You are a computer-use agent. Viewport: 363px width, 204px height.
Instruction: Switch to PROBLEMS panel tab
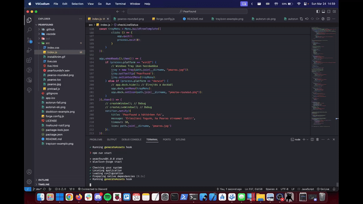[96, 140]
